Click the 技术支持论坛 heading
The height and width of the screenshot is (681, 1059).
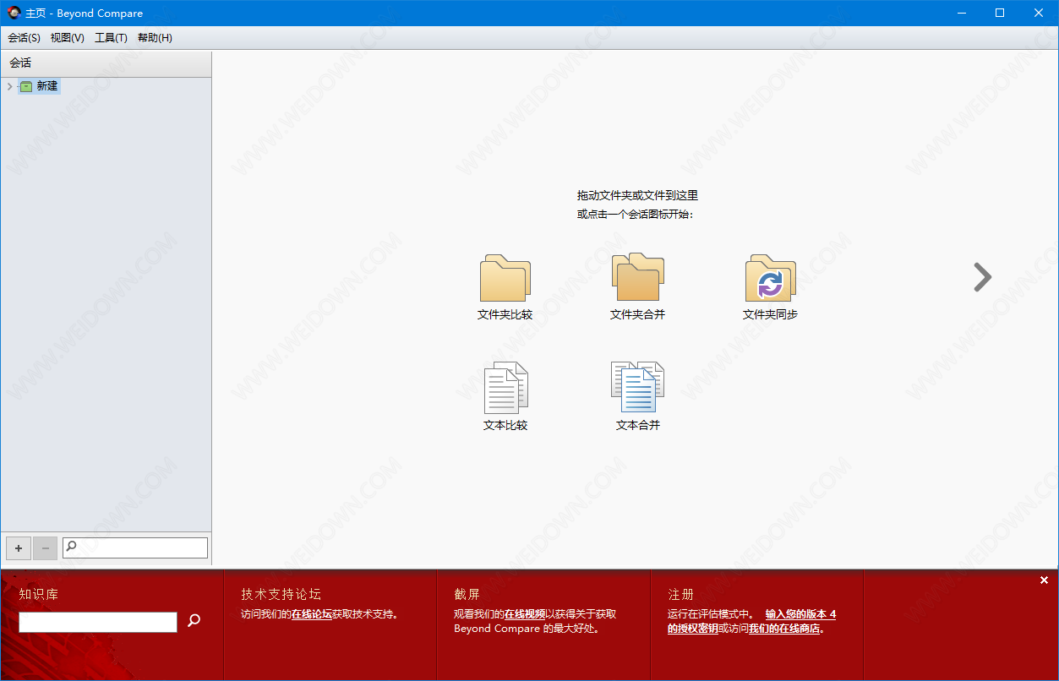click(x=281, y=595)
